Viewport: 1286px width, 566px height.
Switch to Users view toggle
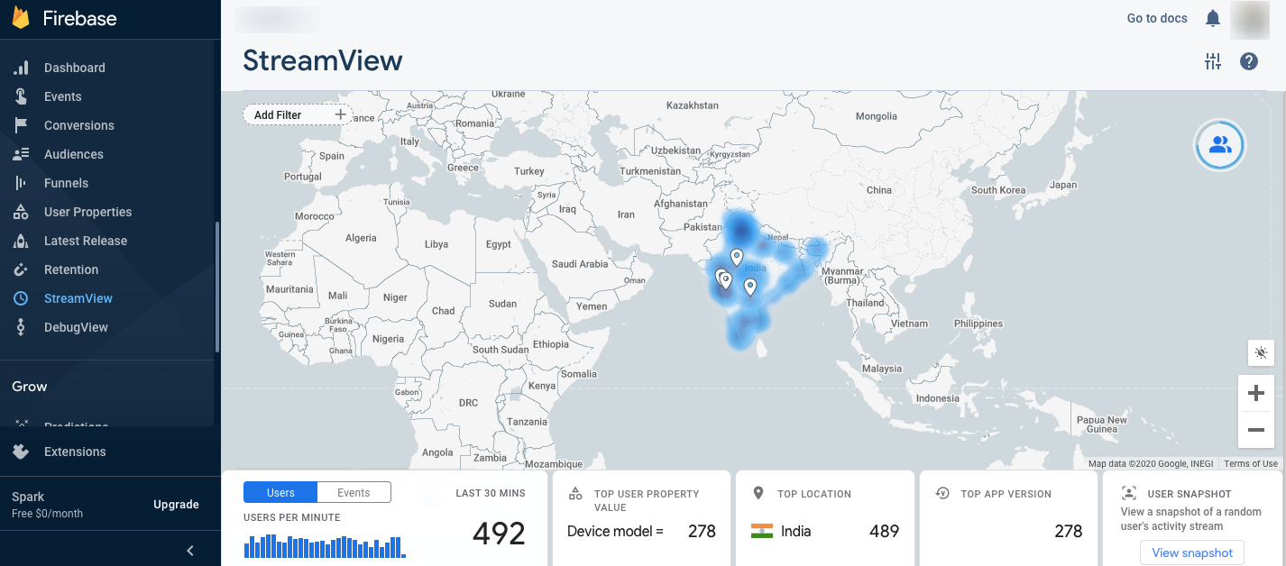pyautogui.click(x=280, y=492)
